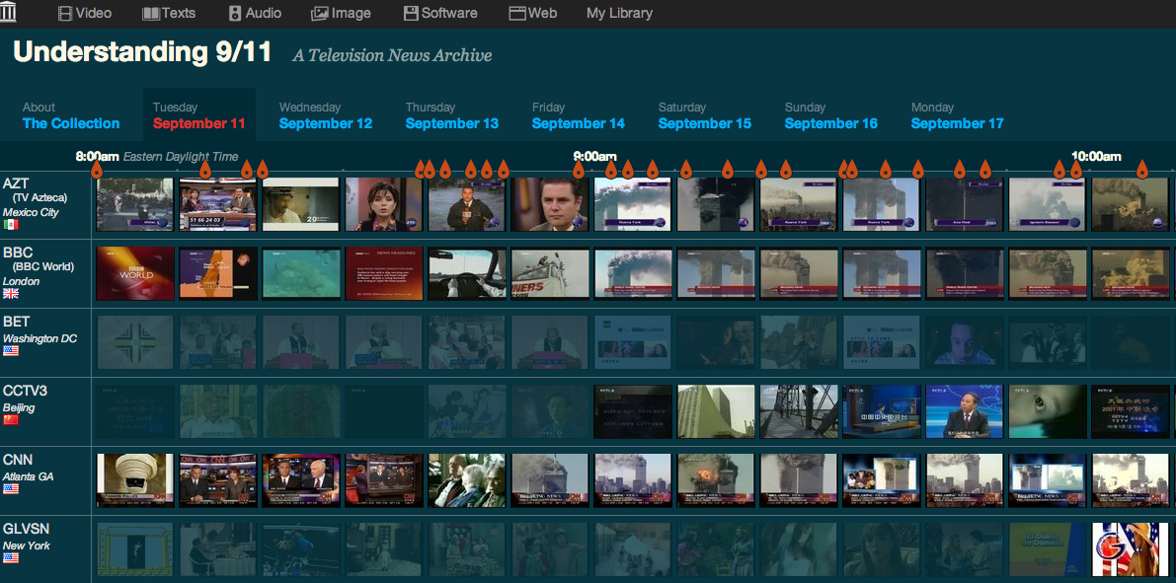Click the last visible timeline marker after 10:00am
Viewport: 1176px width, 583px height.
point(1142,170)
